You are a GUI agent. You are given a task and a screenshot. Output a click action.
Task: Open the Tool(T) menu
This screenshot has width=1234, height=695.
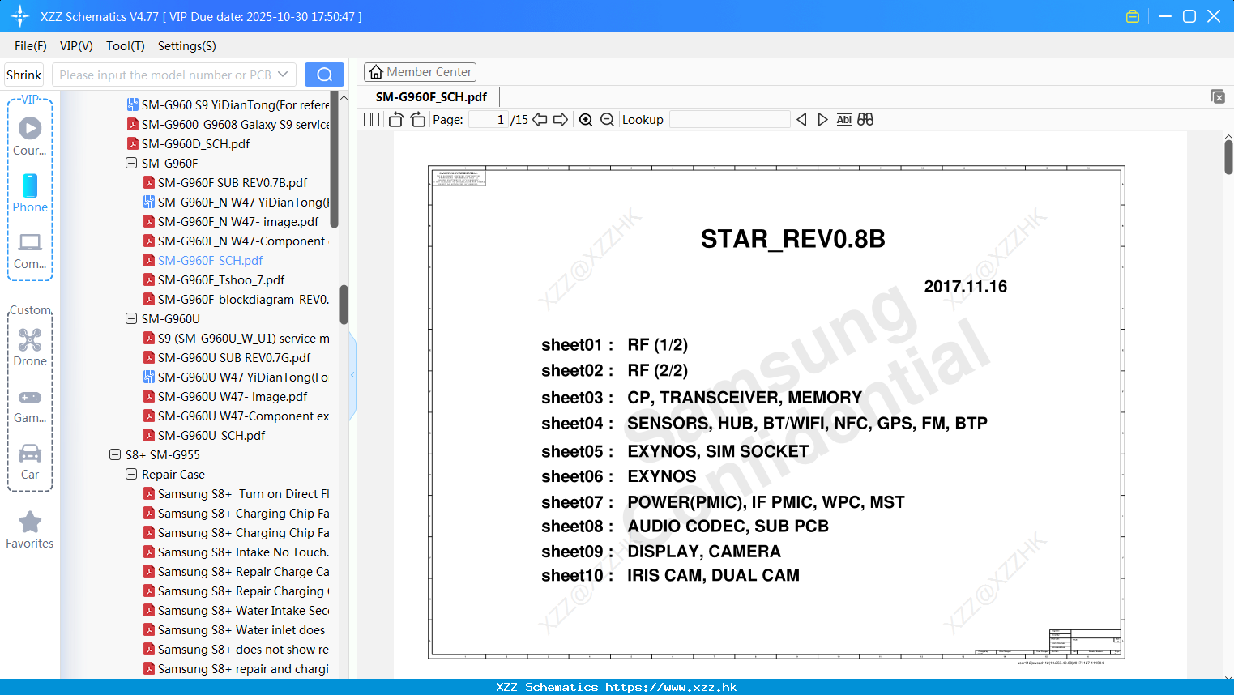click(126, 46)
